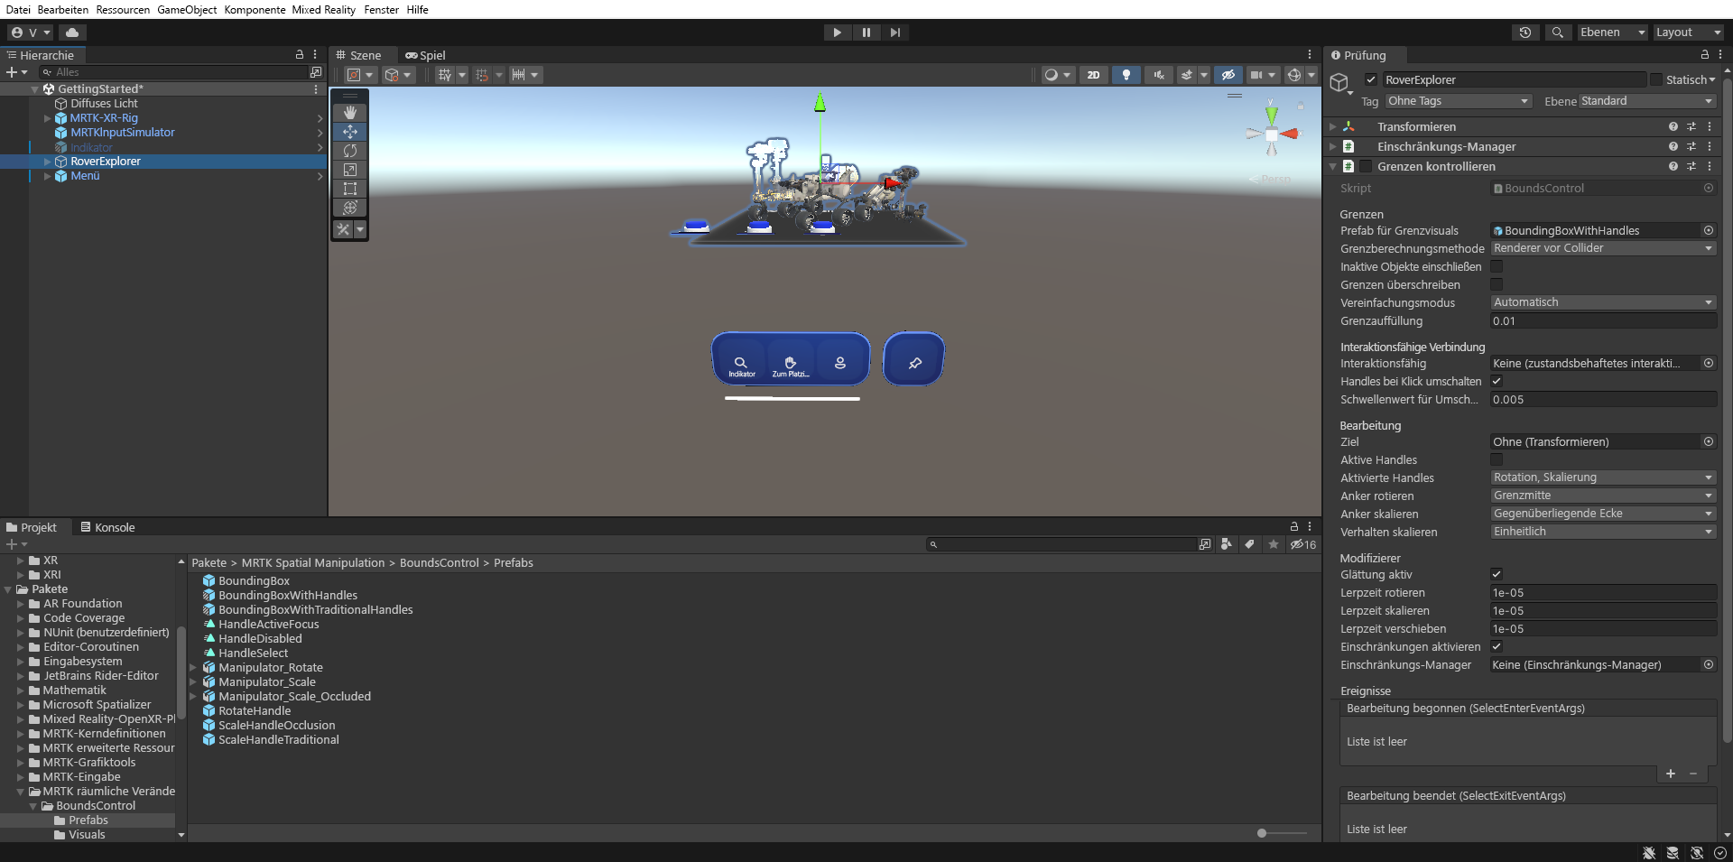Viewport: 1733px width, 862px height.
Task: Click the Grenzauffüllung value field
Action: coord(1603,320)
